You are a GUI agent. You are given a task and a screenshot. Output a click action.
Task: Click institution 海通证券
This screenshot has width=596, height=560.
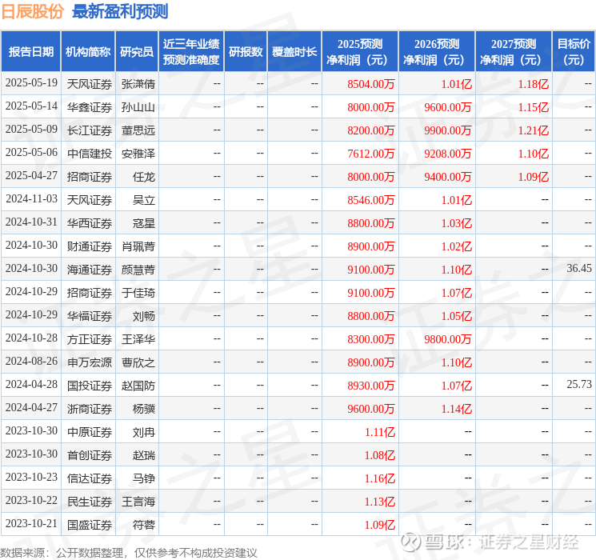[90, 270]
